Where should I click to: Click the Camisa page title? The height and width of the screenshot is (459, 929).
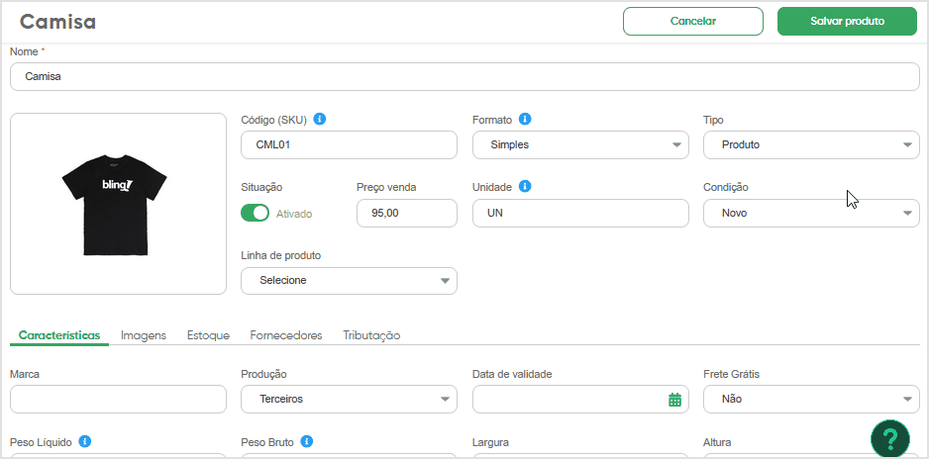58,22
